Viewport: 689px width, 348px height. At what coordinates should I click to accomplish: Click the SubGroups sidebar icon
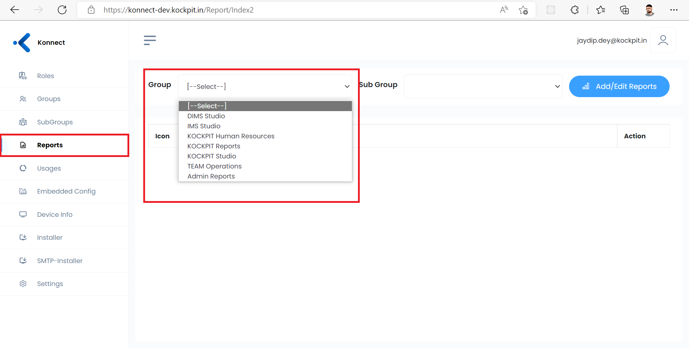pos(23,122)
